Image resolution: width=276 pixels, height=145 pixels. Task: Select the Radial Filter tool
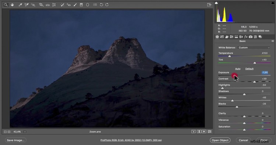[88, 5]
